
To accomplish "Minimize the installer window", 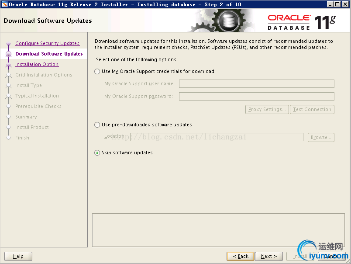I will pyautogui.click(x=330, y=4).
